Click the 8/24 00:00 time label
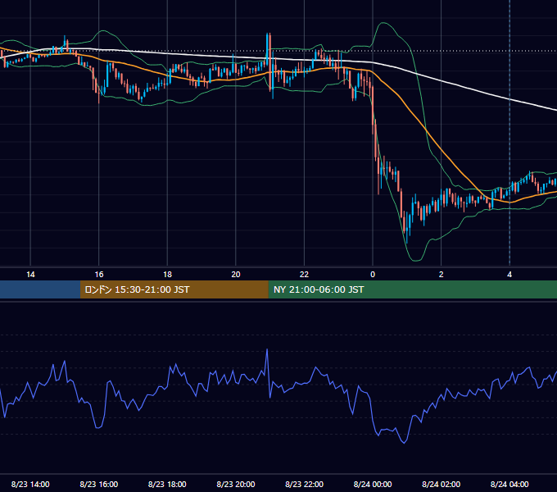Viewport: 557px width, 492px height. tap(373, 484)
